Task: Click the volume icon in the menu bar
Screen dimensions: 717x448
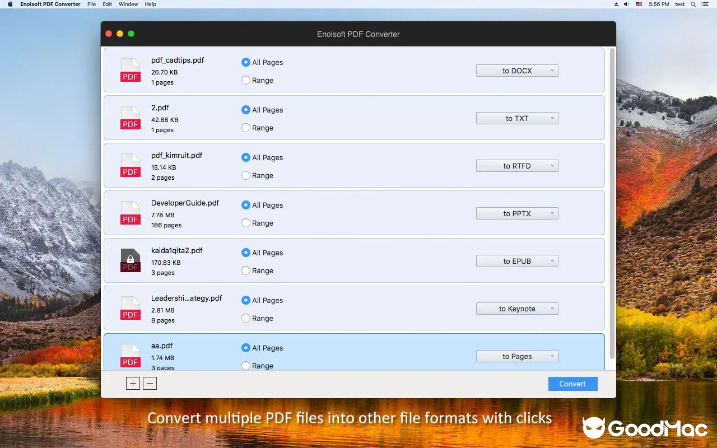Action: point(626,4)
